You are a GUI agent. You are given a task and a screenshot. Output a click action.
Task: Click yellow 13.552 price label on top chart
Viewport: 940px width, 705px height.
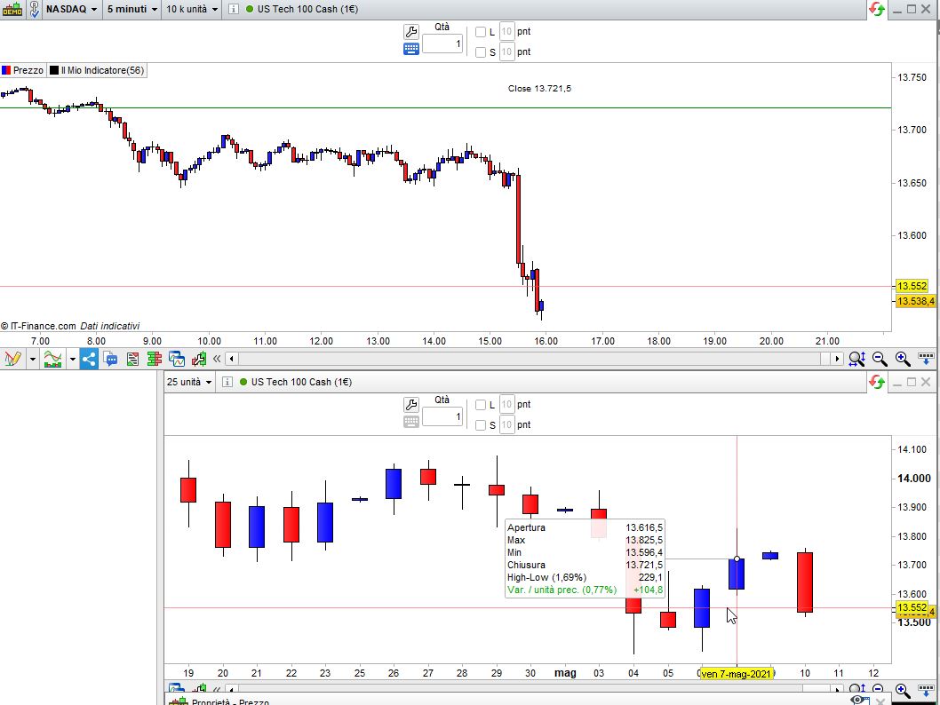(x=912, y=286)
